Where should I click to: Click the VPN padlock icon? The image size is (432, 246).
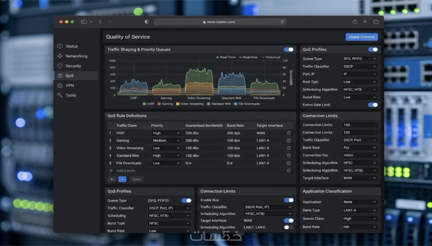(x=60, y=85)
